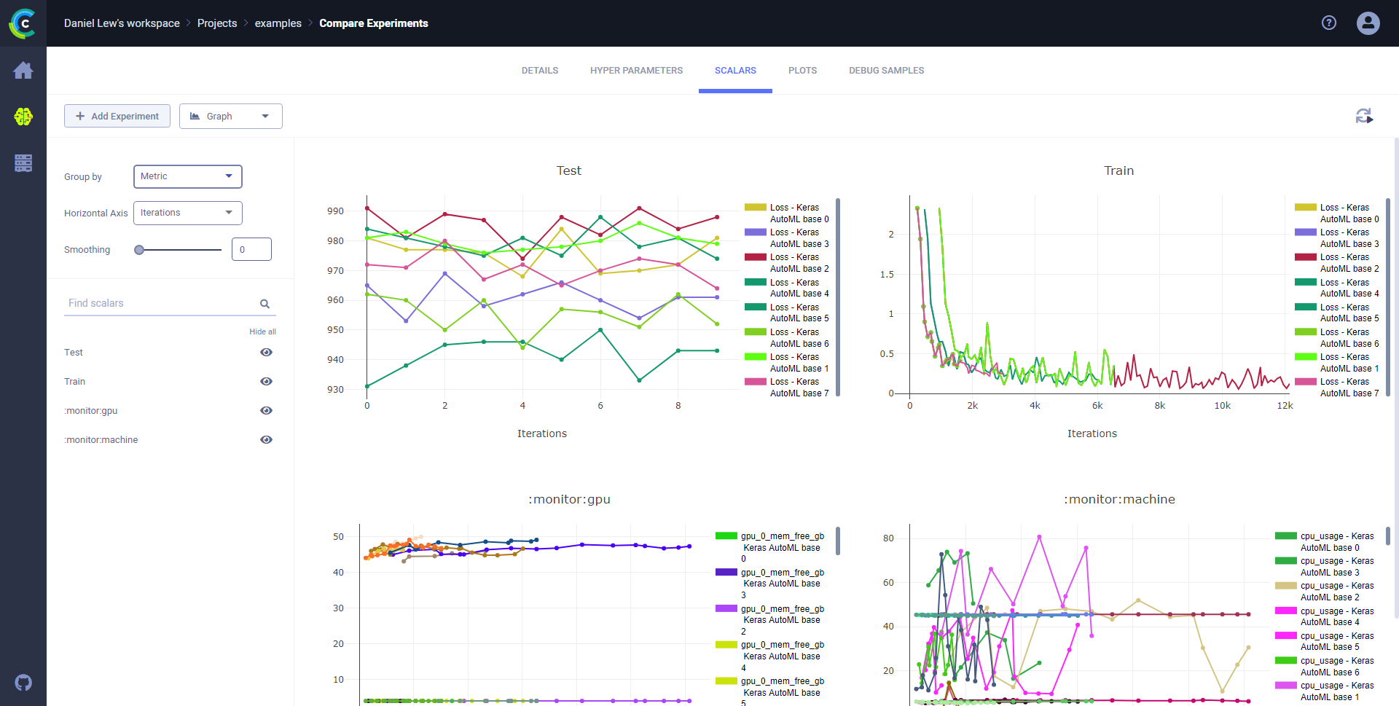The image size is (1399, 706).
Task: Hide the :monitor:gpu scalar
Action: [267, 411]
